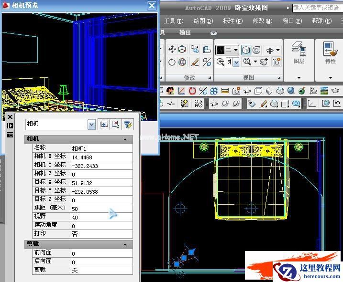Image resolution: width=343 pixels, height=282 pixels.
Task: Open the Properties (特性) panel button
Action: click(x=330, y=52)
